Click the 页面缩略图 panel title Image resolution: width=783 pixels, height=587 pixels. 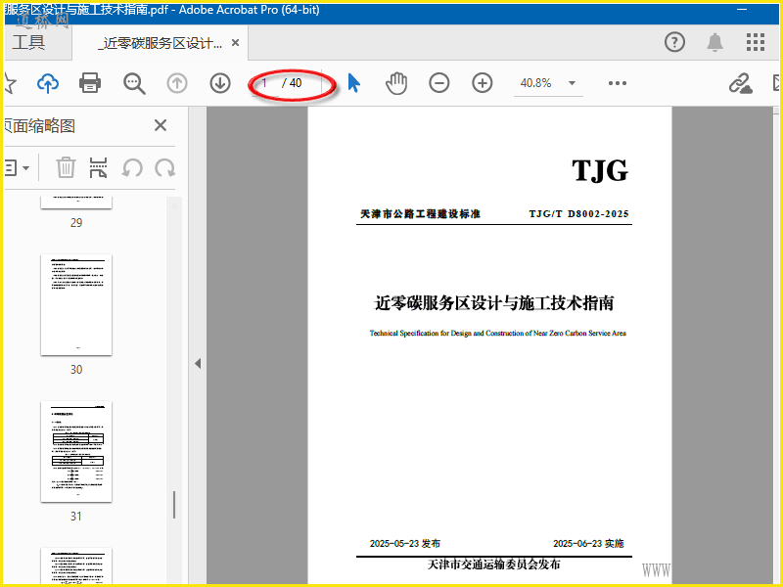(40, 126)
